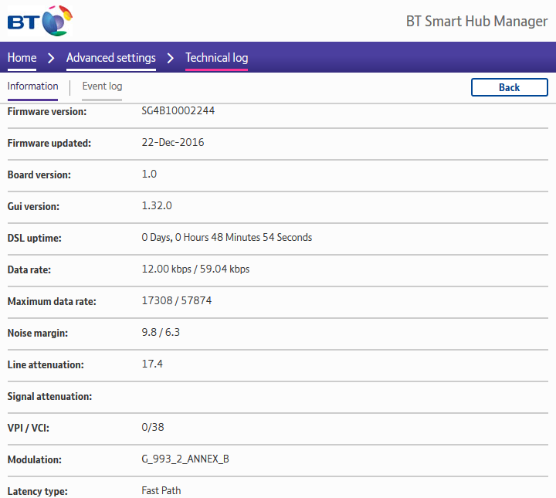This screenshot has width=556, height=498.
Task: Click the noise margin value 9.8 / 6.3
Action: 161,332
